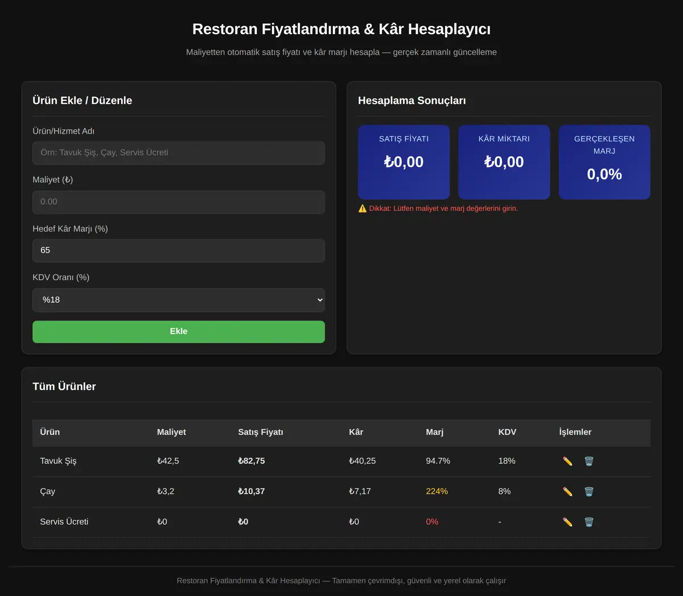Image resolution: width=683 pixels, height=596 pixels.
Task: Select the Servis Ücreti product name
Action: [64, 521]
